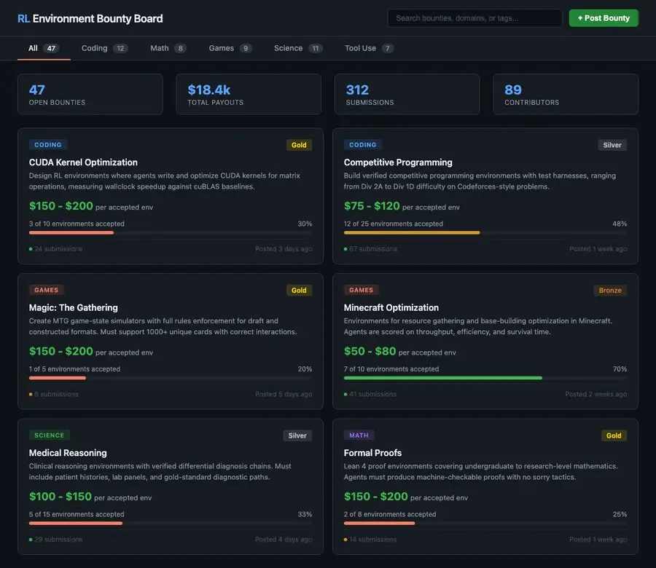Open the Formal Proofs bounty title
This screenshot has width=656, height=568.
point(372,453)
